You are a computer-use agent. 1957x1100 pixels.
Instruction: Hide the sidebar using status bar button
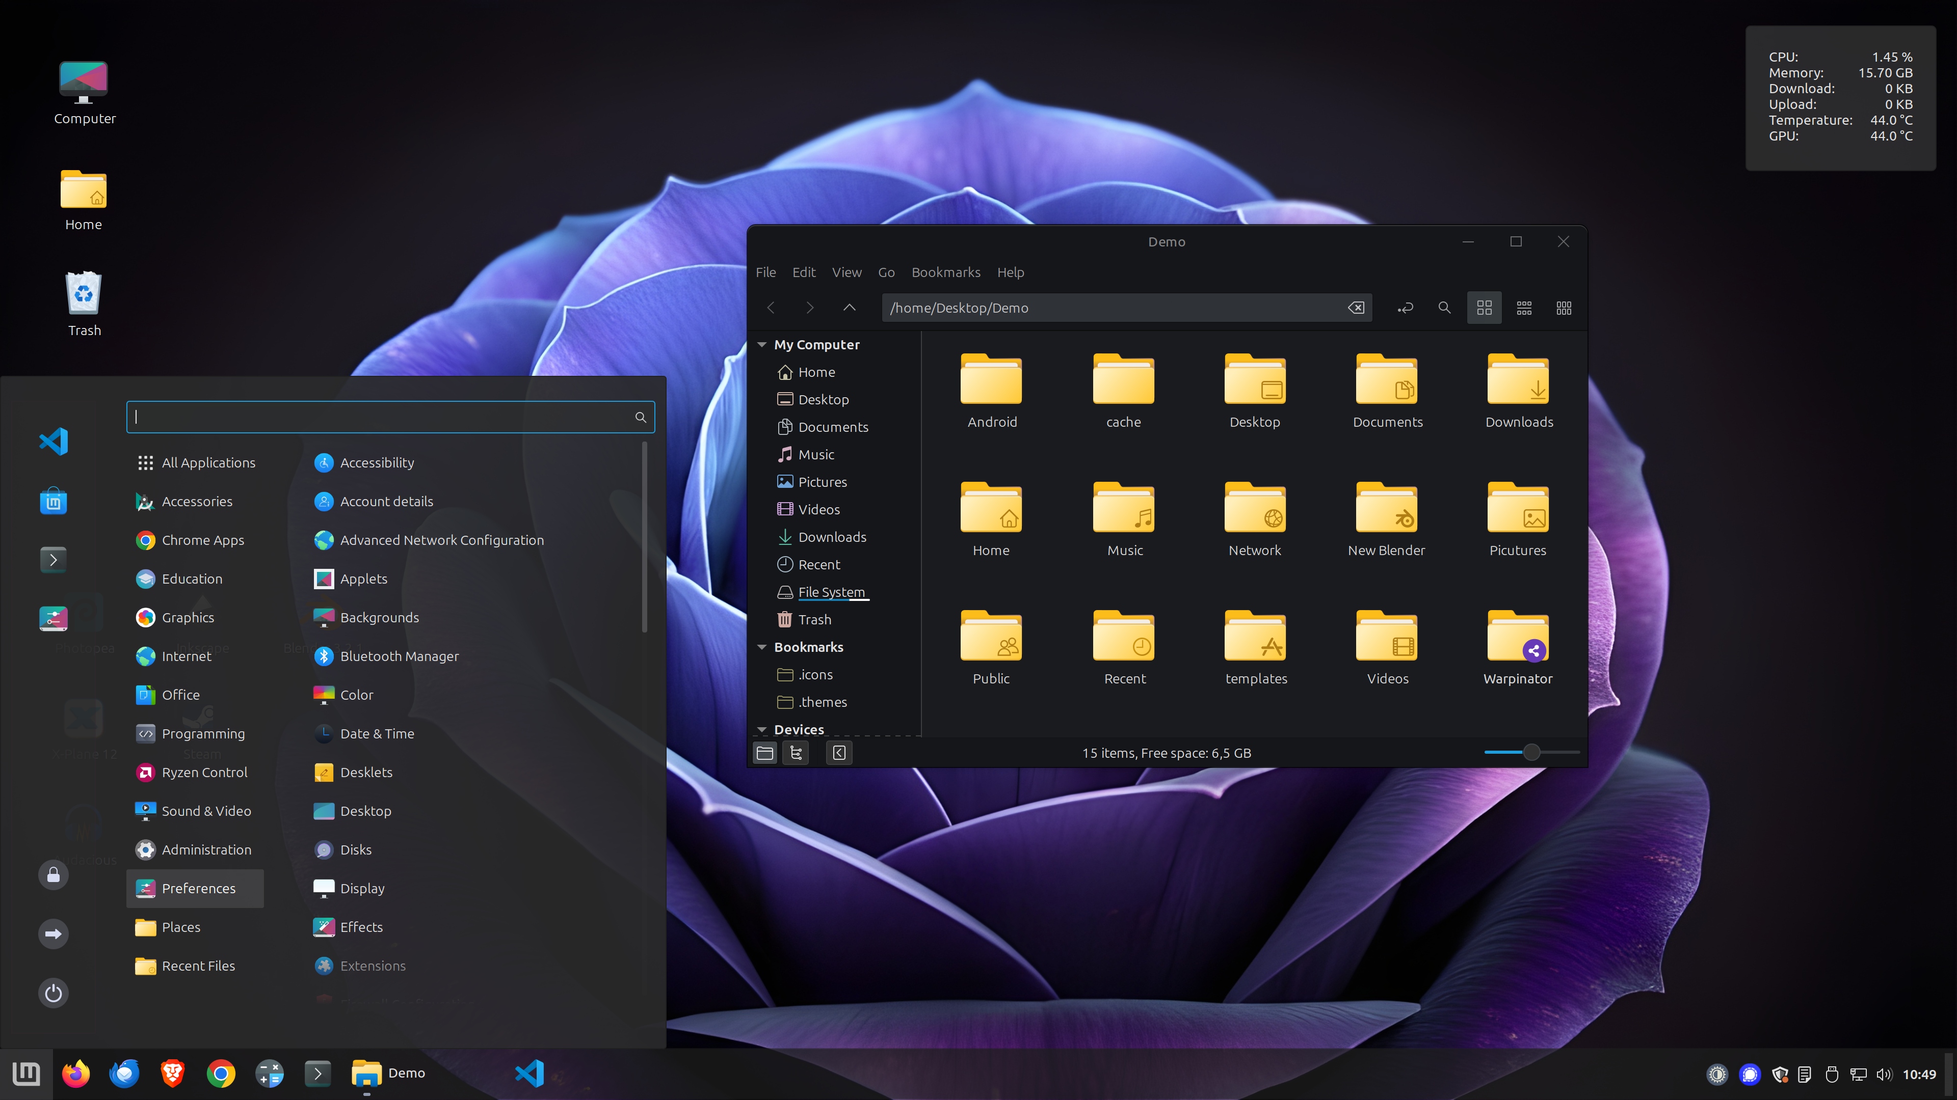click(x=839, y=752)
